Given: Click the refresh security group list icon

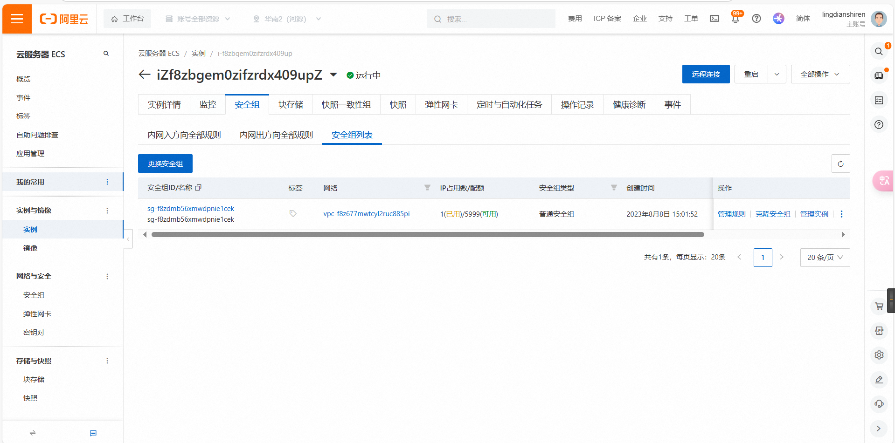Looking at the screenshot, I should (840, 164).
